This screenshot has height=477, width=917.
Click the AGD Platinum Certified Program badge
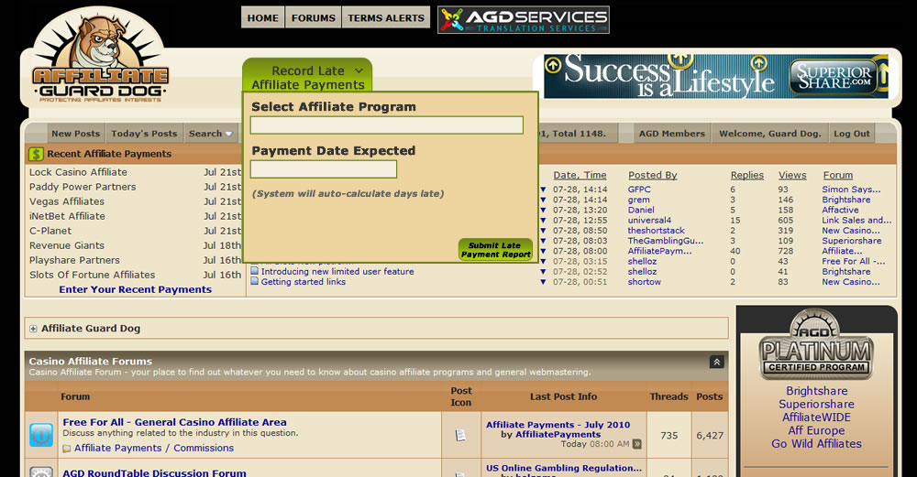tap(816, 344)
